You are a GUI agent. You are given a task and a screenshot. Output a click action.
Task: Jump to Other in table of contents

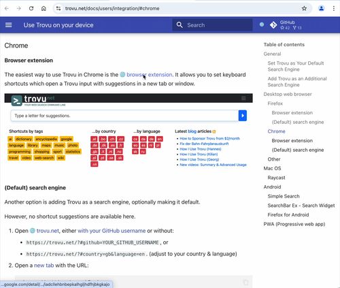coord(274,159)
